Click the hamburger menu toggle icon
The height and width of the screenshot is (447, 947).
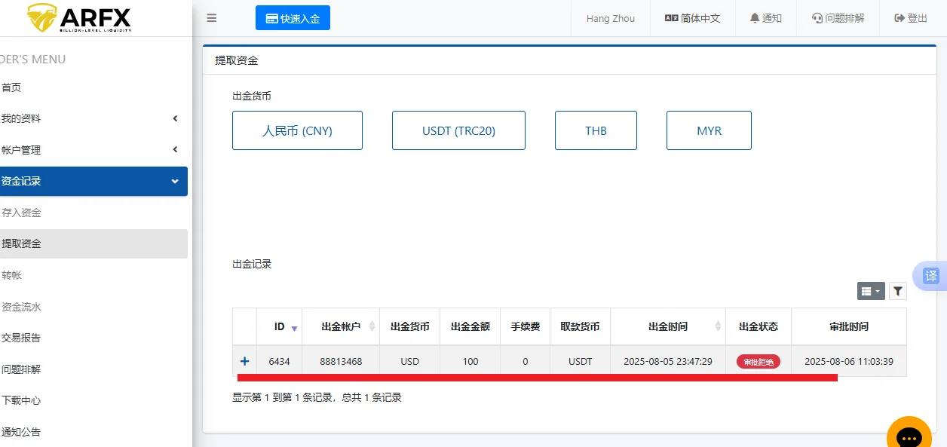(x=212, y=19)
